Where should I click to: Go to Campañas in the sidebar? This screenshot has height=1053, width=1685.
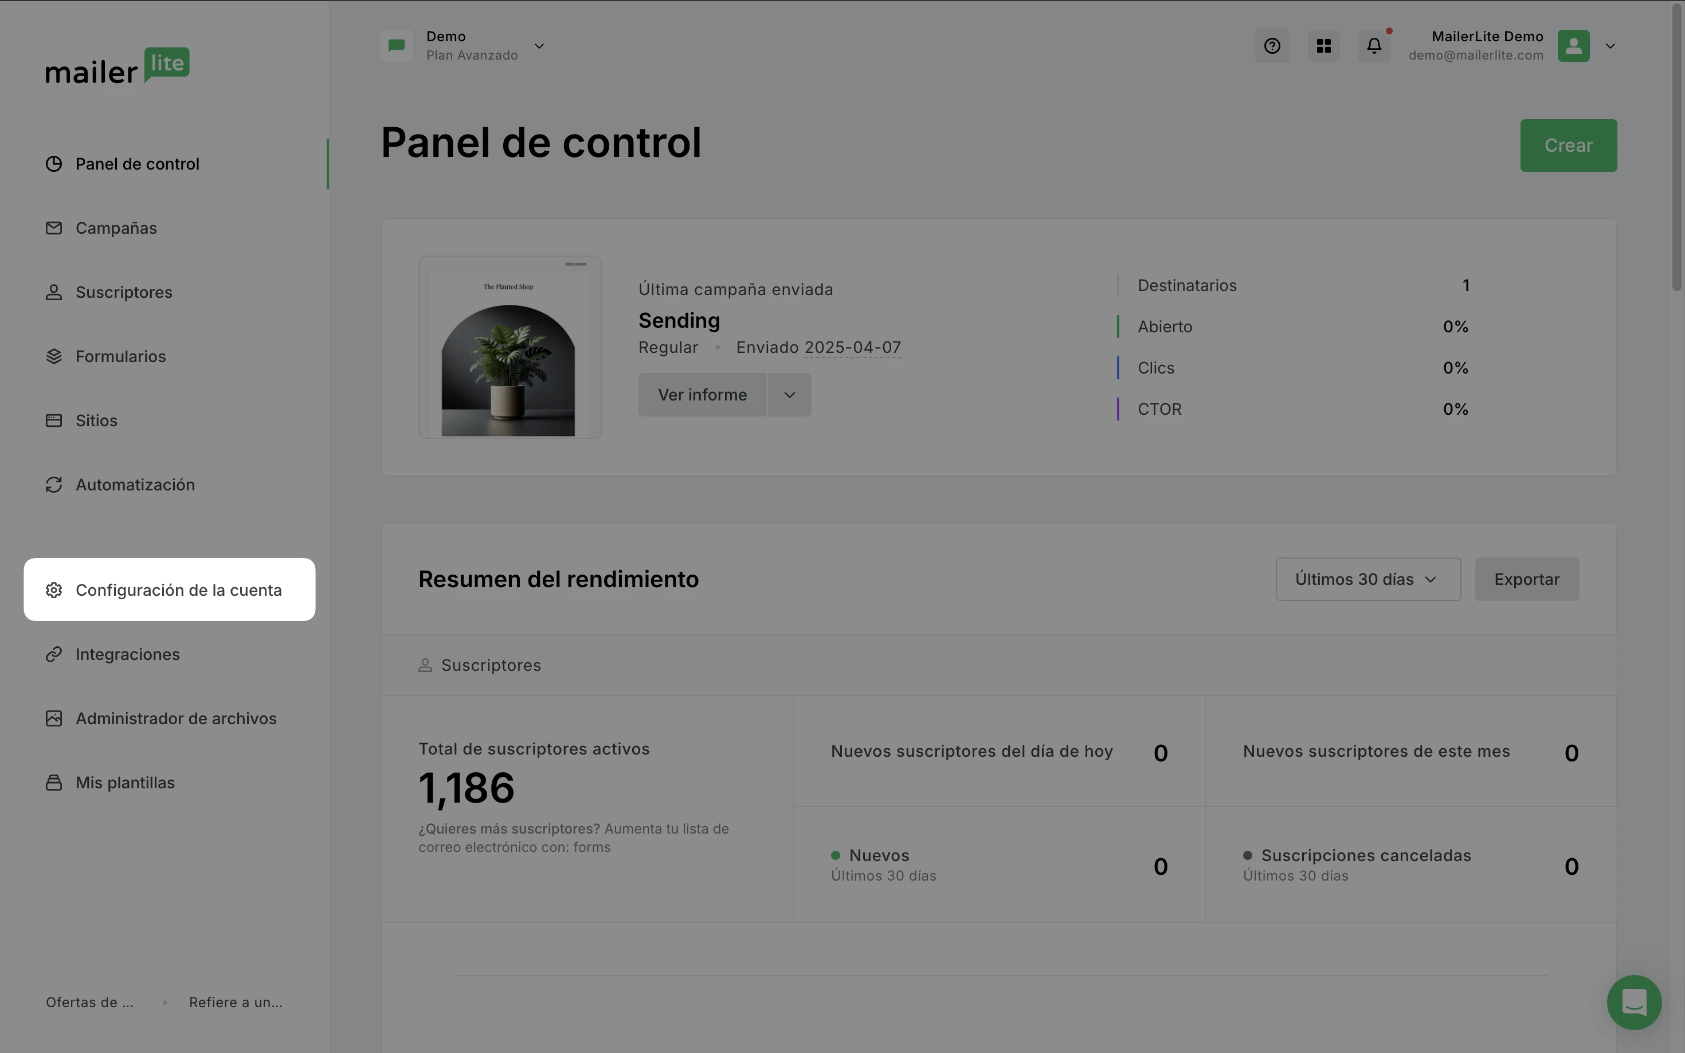(116, 228)
